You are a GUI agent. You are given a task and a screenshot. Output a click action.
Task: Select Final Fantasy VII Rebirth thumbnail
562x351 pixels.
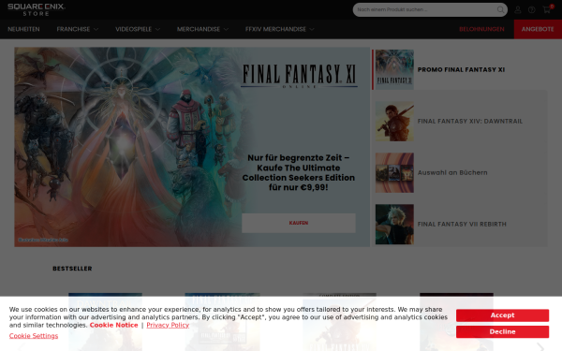[394, 225]
